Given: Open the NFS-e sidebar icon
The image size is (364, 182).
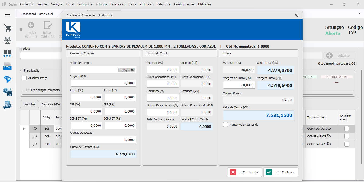Looking at the screenshot, I should pos(7,66).
